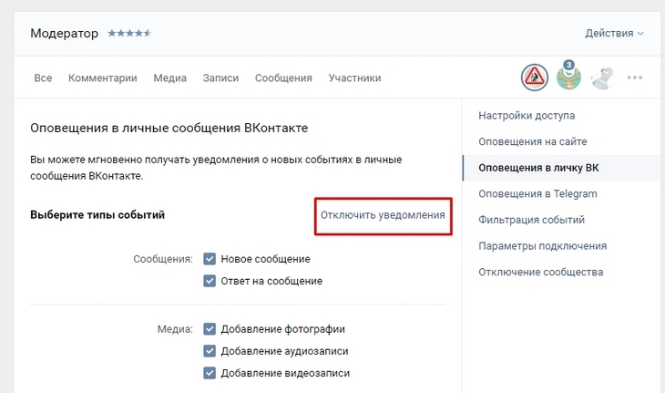
Task: Switch to the Комментарии tab
Action: coord(103,78)
